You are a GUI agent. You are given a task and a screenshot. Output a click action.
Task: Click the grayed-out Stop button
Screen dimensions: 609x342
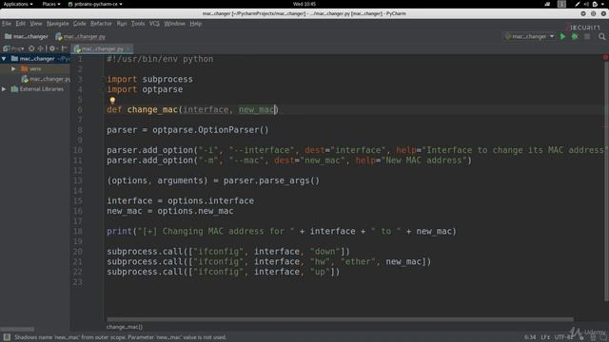pos(587,36)
